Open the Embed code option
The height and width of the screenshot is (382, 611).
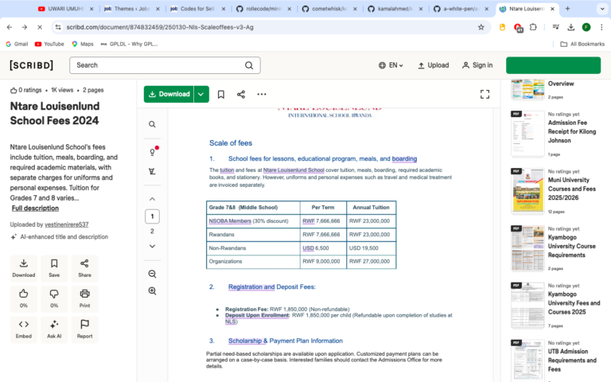(24, 329)
